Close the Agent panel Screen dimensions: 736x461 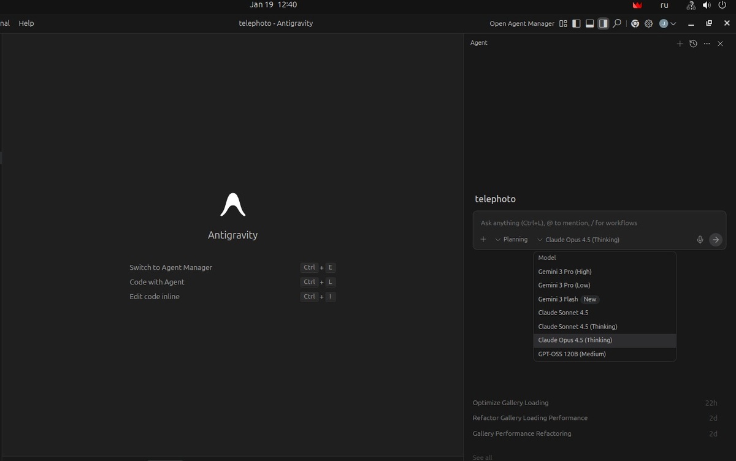pyautogui.click(x=721, y=44)
